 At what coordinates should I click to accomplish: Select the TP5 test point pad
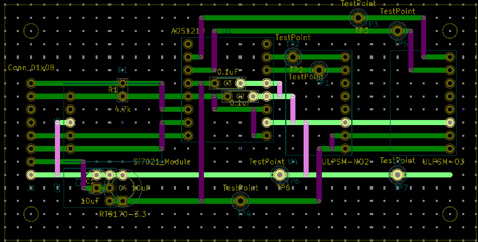coord(398,32)
